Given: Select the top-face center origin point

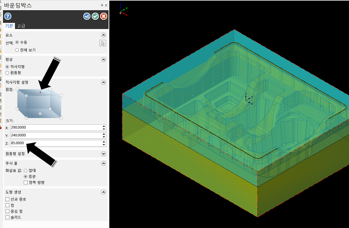Looking at the screenshot, I should [x=40, y=92].
